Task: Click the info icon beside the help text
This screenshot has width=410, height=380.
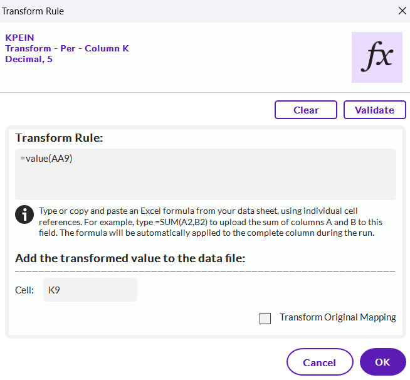Action: pos(24,214)
